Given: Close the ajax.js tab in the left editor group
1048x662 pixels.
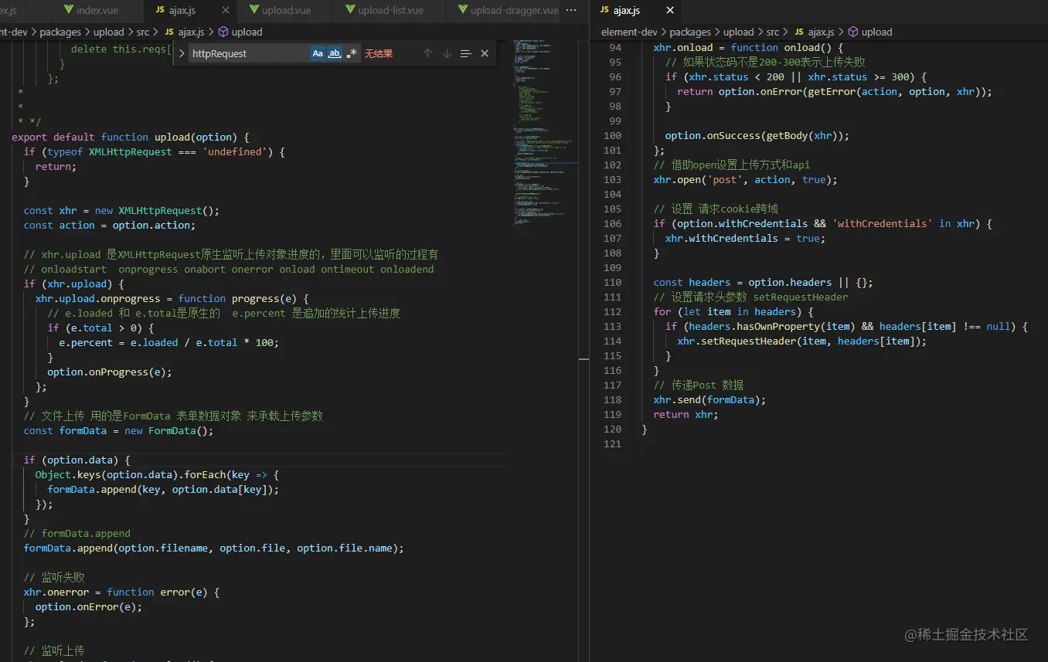Looking at the screenshot, I should 226,11.
